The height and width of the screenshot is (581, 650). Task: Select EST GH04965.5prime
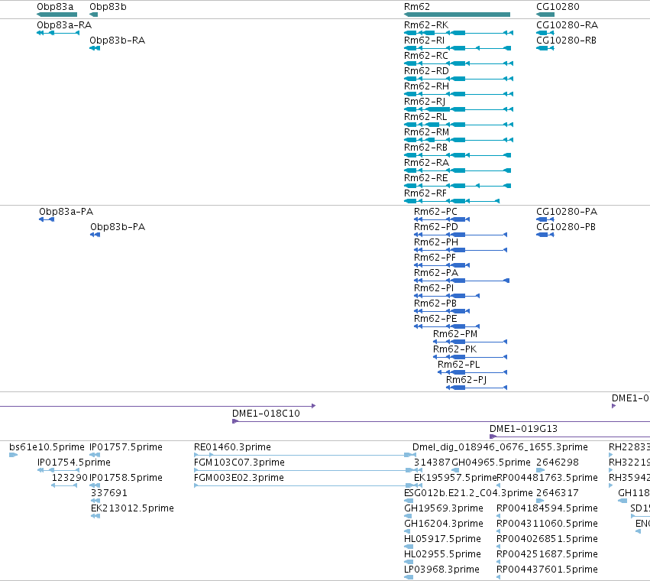pos(455,471)
